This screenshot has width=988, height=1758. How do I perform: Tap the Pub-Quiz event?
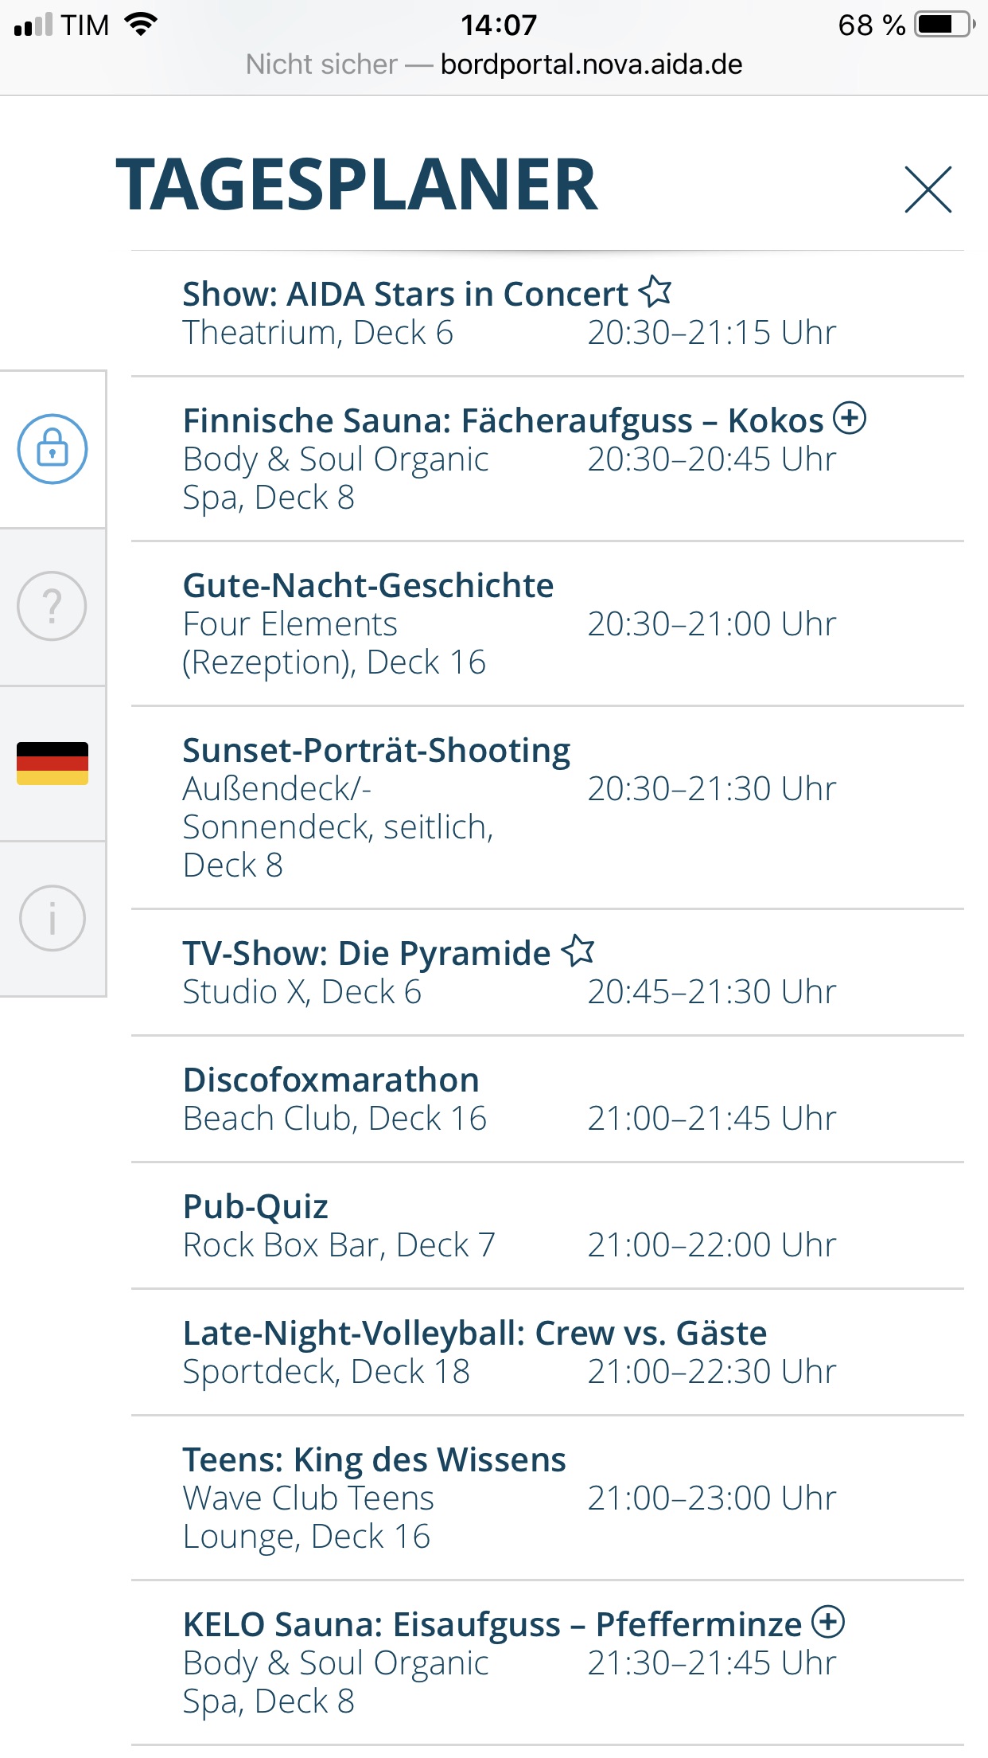click(255, 1207)
